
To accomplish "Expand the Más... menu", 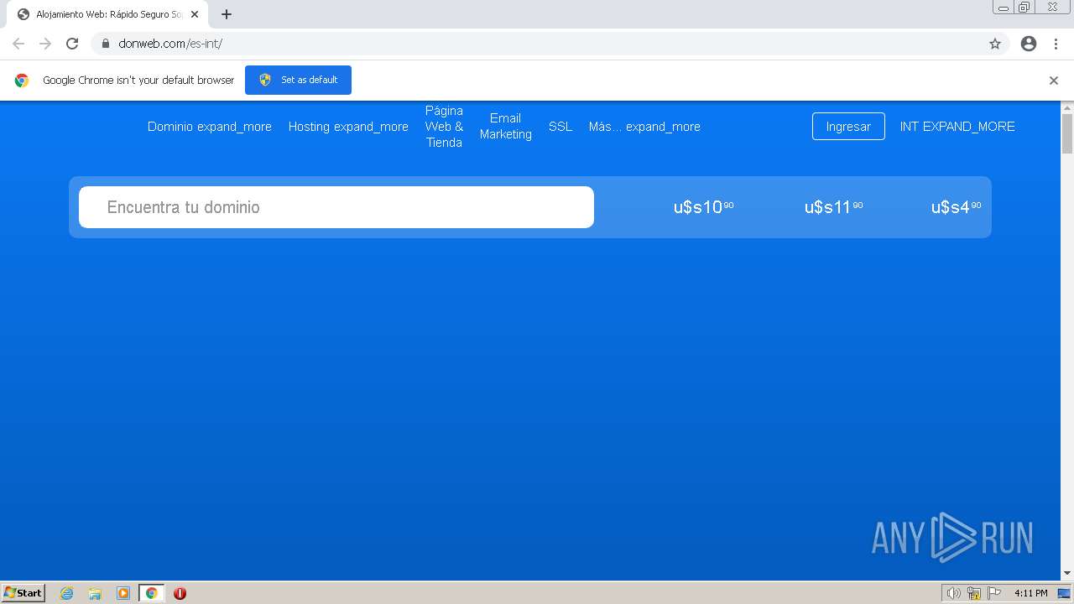I will 644,127.
